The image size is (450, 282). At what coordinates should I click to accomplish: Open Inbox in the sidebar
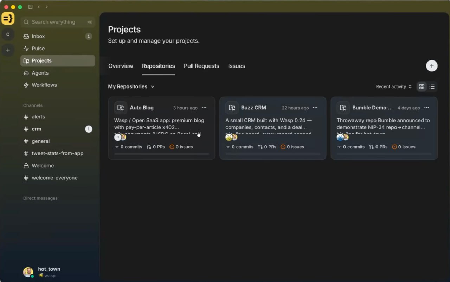(58, 36)
